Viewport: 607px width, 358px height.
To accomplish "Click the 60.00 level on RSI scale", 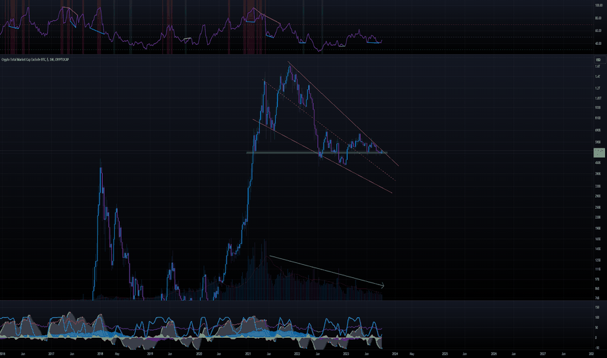I will click(x=599, y=31).
